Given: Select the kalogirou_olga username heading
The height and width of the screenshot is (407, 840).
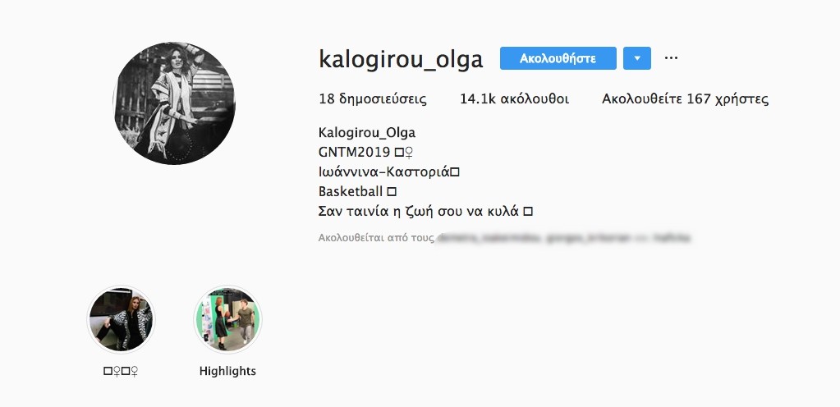Looking at the screenshot, I should (401, 59).
